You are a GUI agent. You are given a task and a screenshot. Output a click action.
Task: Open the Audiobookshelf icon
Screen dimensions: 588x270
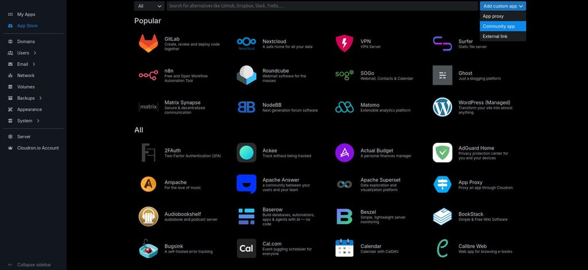tap(149, 217)
